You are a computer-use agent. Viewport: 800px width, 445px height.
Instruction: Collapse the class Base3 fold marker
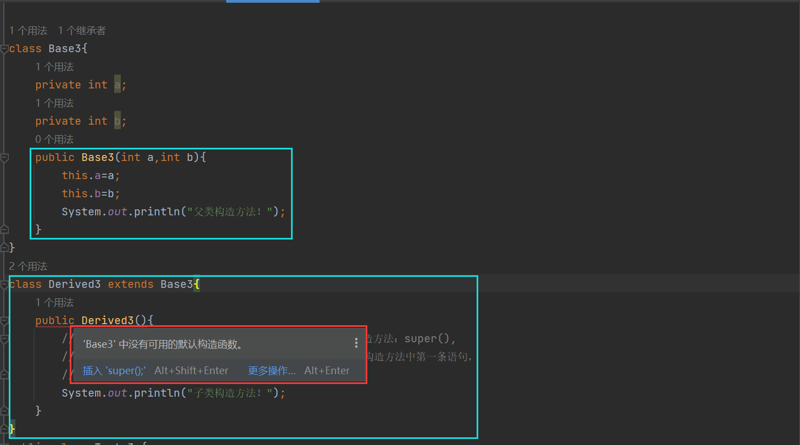click(4, 48)
